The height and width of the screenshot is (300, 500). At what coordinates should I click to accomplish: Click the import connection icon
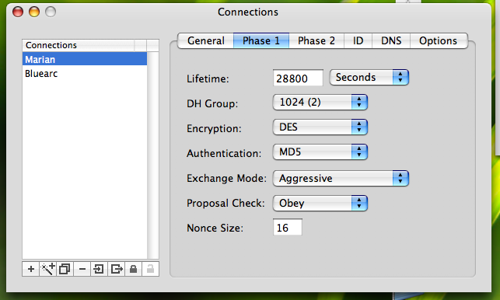[x=99, y=269]
